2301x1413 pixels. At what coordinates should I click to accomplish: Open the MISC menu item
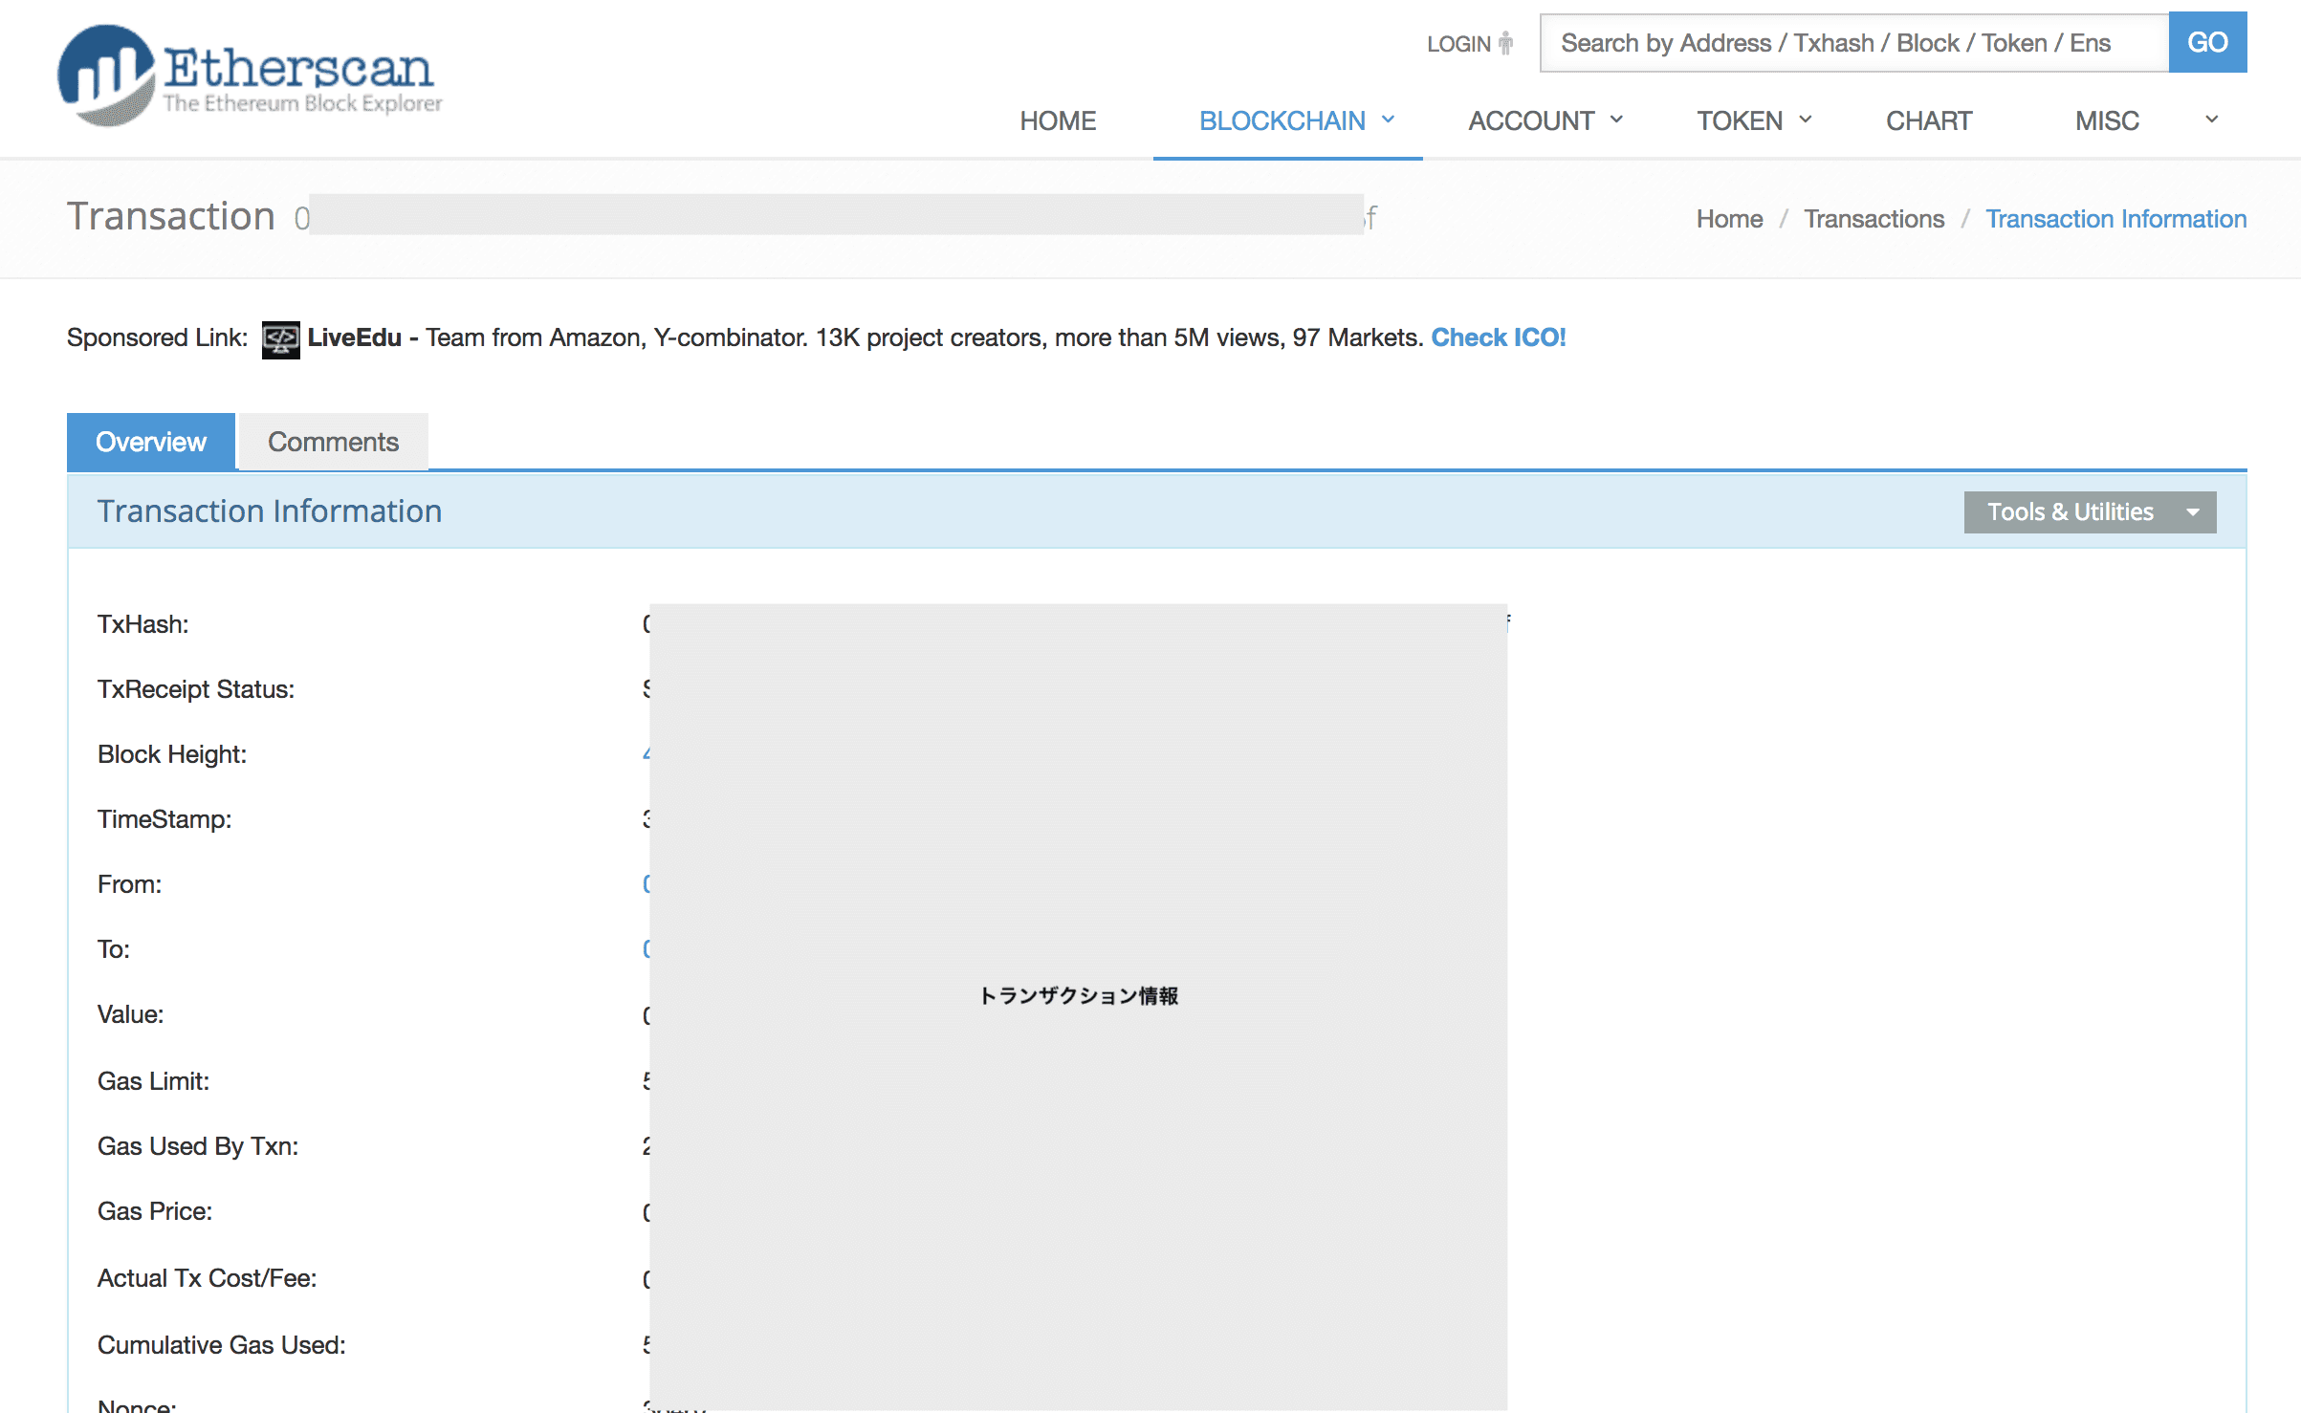pyautogui.click(x=2107, y=121)
